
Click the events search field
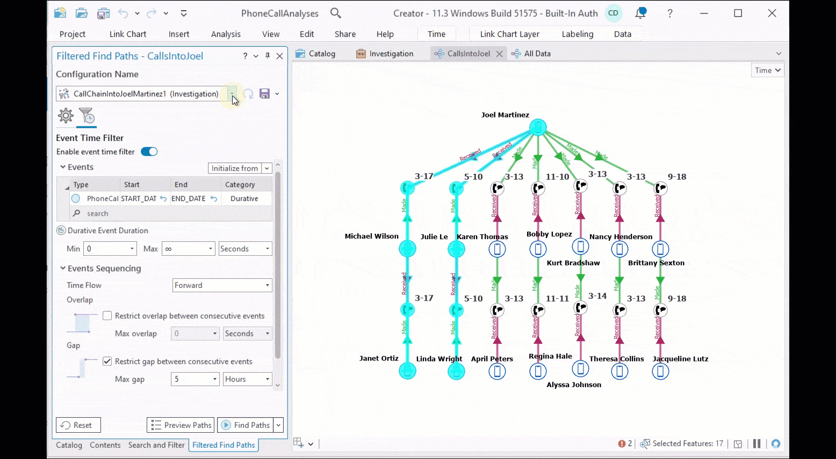click(171, 213)
